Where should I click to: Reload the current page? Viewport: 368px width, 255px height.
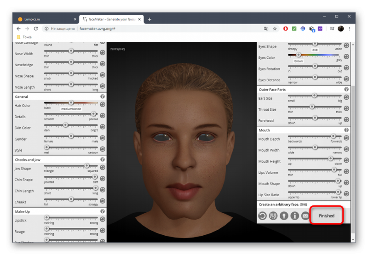[x=36, y=28]
